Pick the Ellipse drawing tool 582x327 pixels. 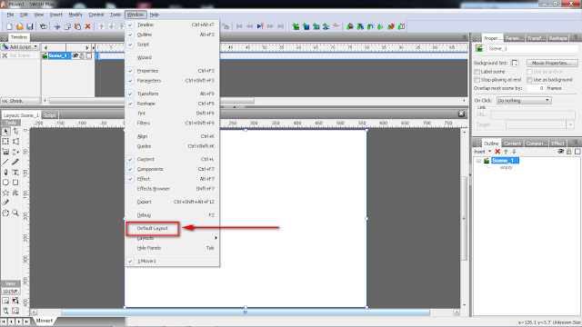[x=6, y=183]
